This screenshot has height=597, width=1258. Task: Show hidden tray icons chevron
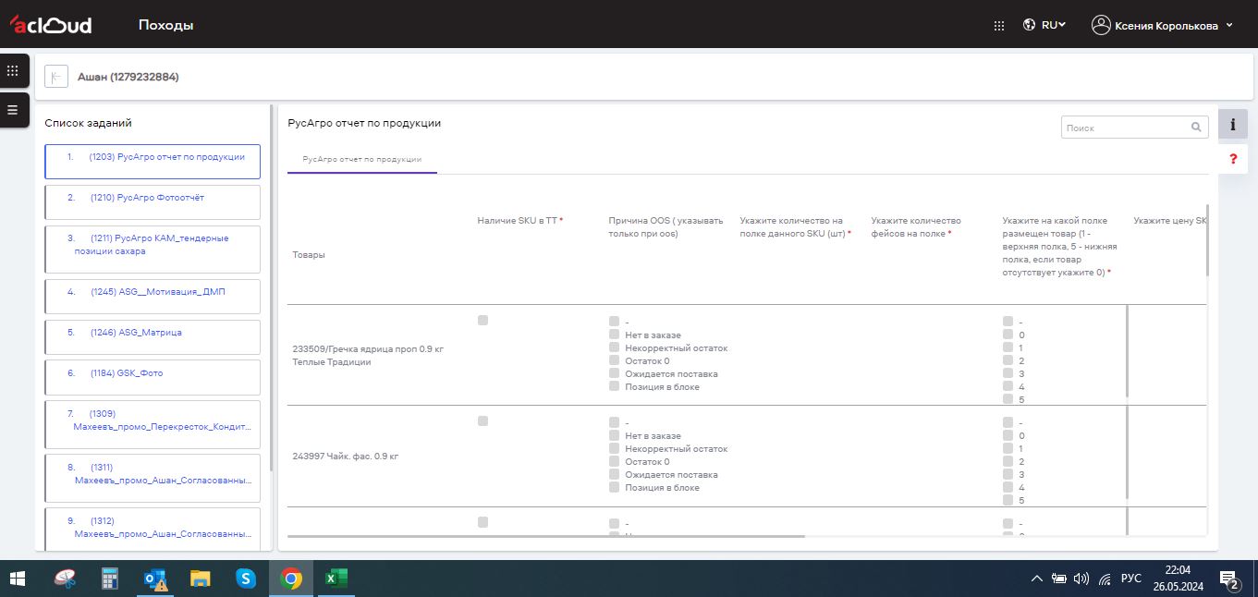pyautogui.click(x=1036, y=579)
